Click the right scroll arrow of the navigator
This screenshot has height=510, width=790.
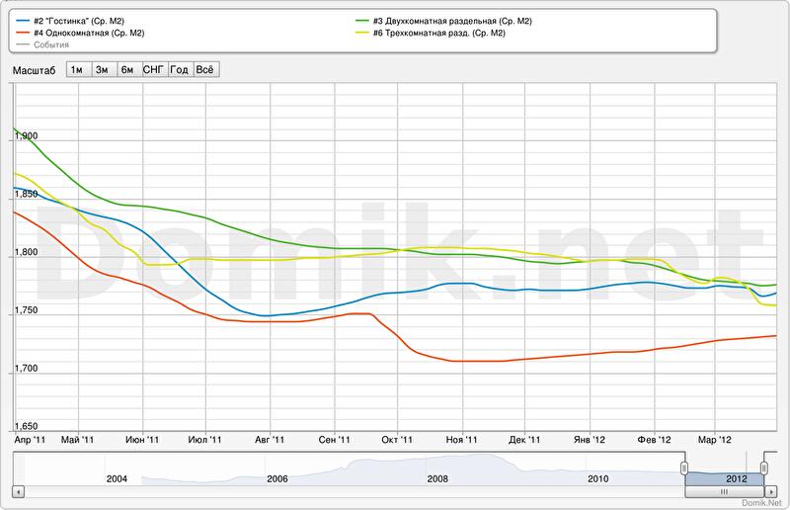770,491
